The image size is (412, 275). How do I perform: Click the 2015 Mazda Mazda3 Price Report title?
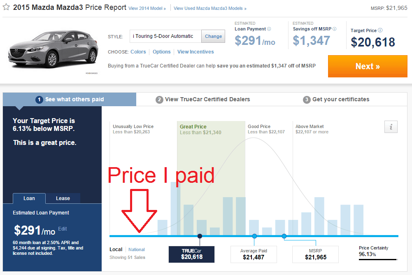tap(70, 7)
